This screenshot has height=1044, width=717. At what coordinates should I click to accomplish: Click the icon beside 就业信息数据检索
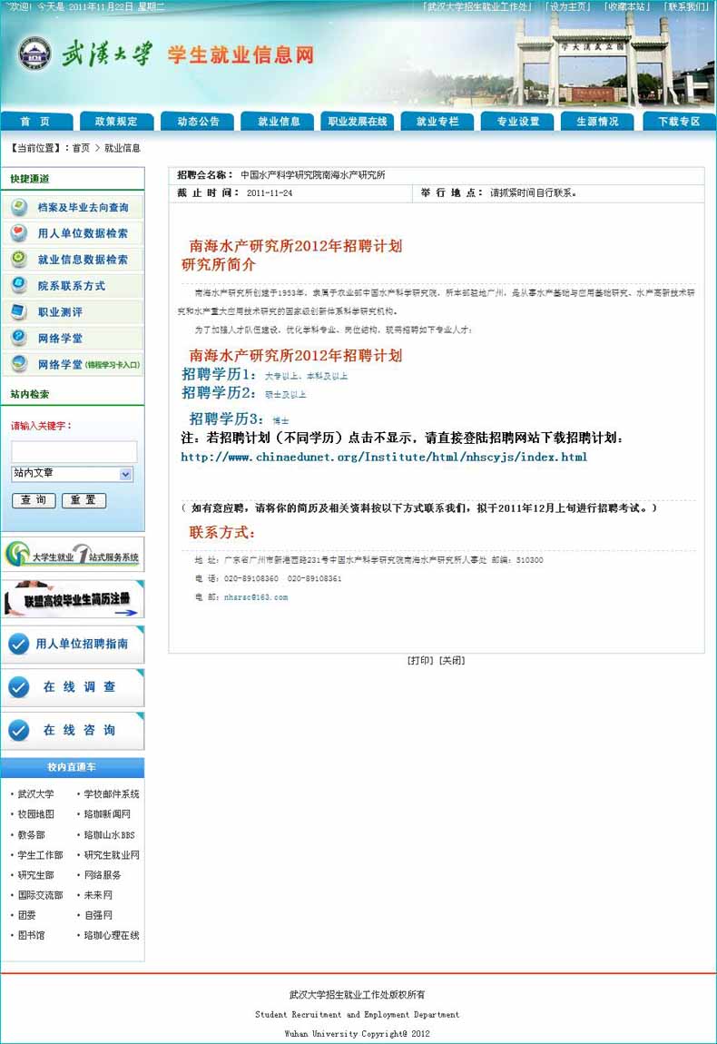coord(19,259)
